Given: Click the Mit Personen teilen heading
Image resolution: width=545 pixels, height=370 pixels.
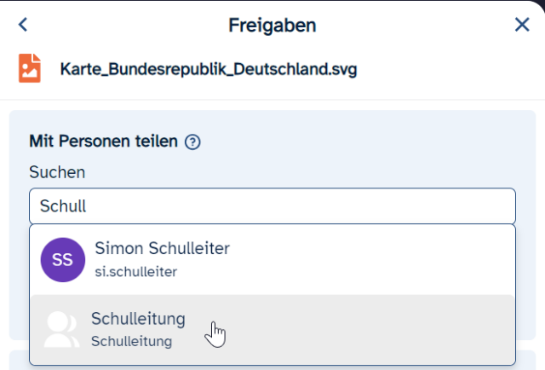Looking at the screenshot, I should [x=103, y=142].
